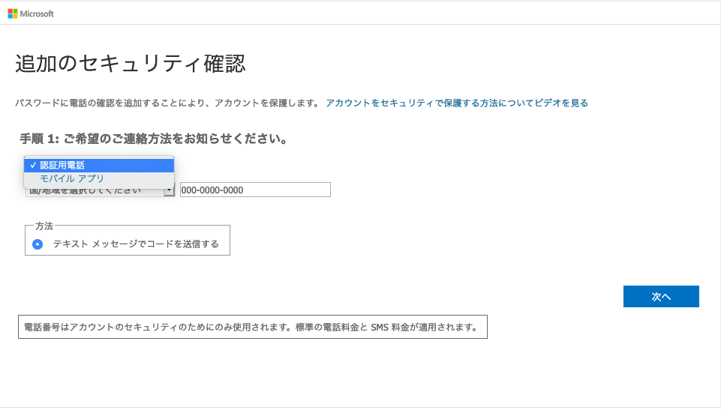Click the テキスト メッセージでコードを送信する label
This screenshot has width=721, height=410.
(x=136, y=244)
